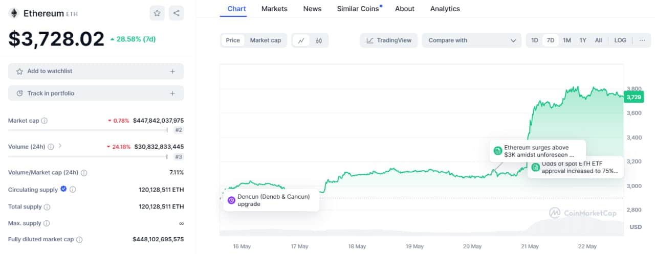Click Volume (24h) info icon
Image resolution: width=655 pixels, height=254 pixels.
click(51, 147)
